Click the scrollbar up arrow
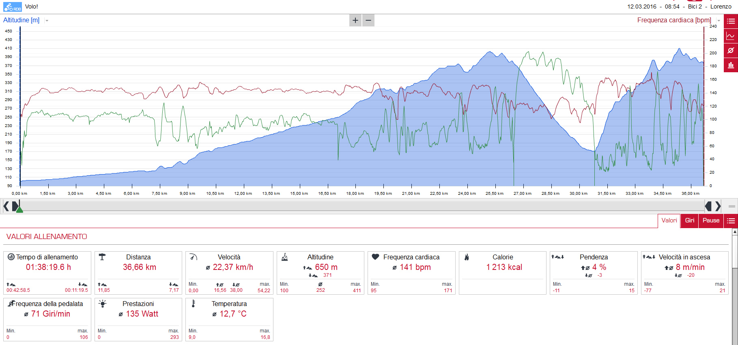Viewport: 738px width, 345px height. [735, 232]
